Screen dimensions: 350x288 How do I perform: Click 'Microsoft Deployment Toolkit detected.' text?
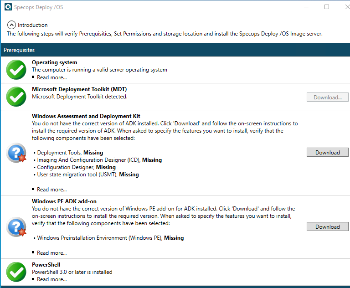[80, 97]
